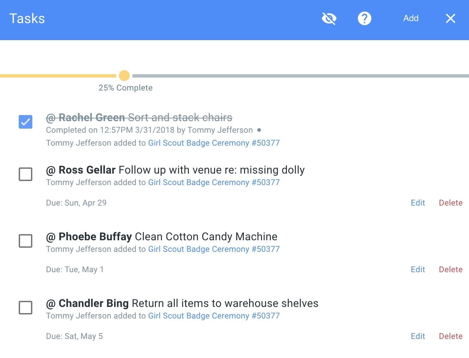Uncheck Rachel Green's completed chairs task
This screenshot has width=469, height=358.
(25, 121)
